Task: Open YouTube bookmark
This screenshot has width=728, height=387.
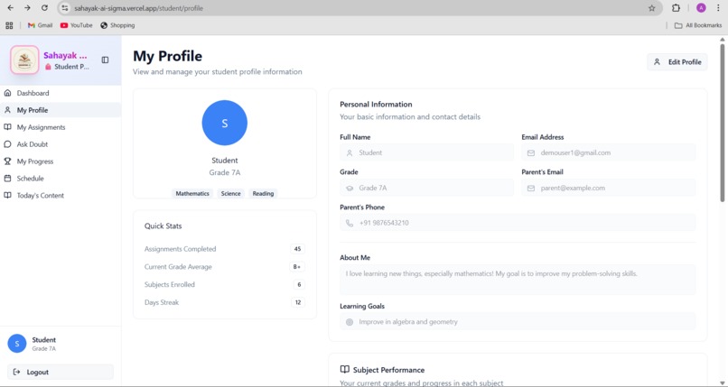Action: pyautogui.click(x=77, y=25)
